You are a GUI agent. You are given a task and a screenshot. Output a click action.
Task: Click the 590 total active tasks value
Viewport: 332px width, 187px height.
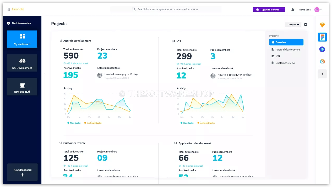(71, 56)
